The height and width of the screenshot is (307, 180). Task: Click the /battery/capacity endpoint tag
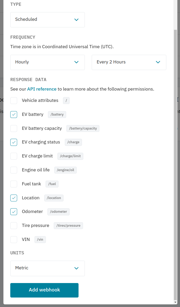83,128
